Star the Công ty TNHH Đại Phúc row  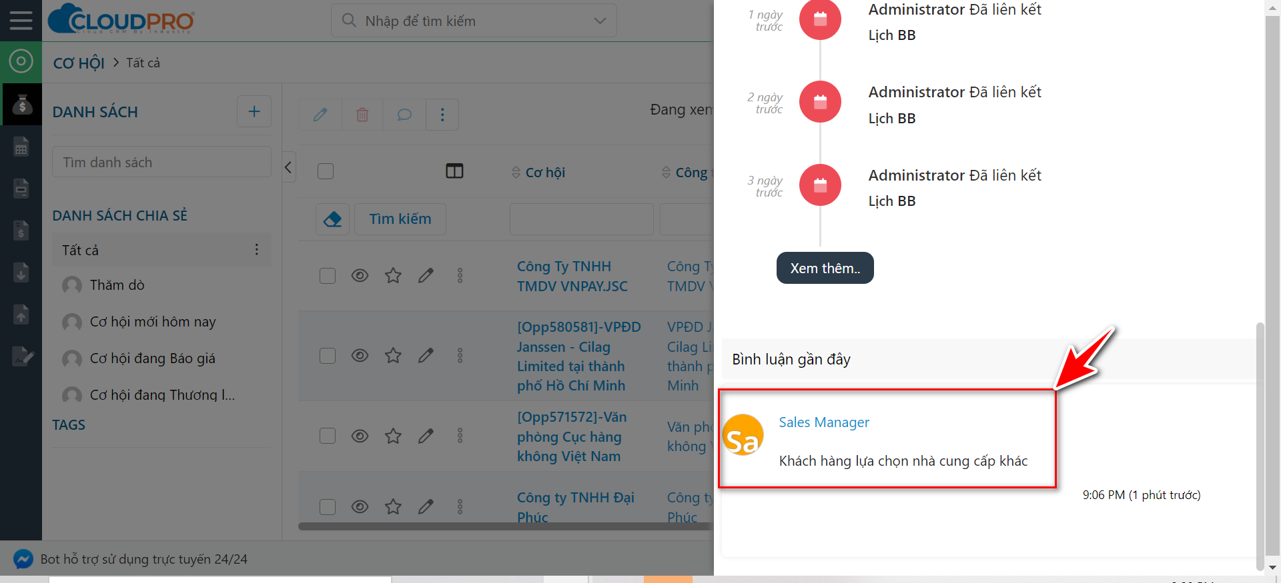point(393,506)
